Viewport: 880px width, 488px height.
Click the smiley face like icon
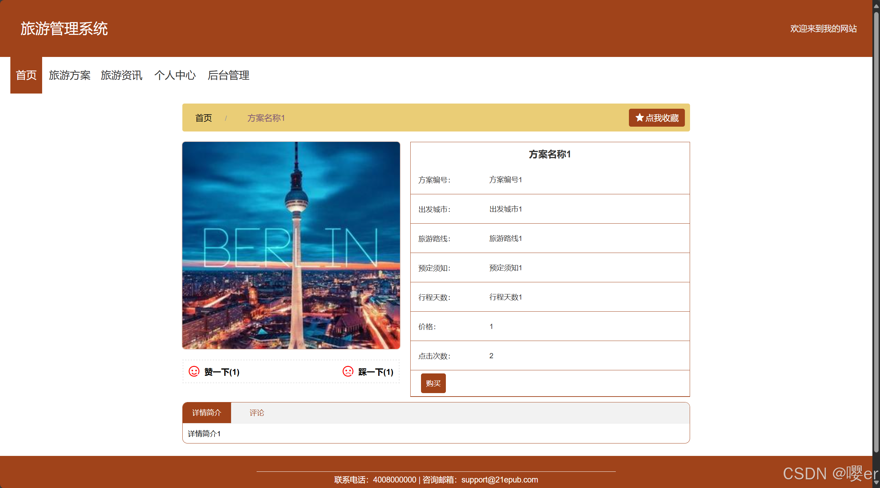tap(194, 371)
